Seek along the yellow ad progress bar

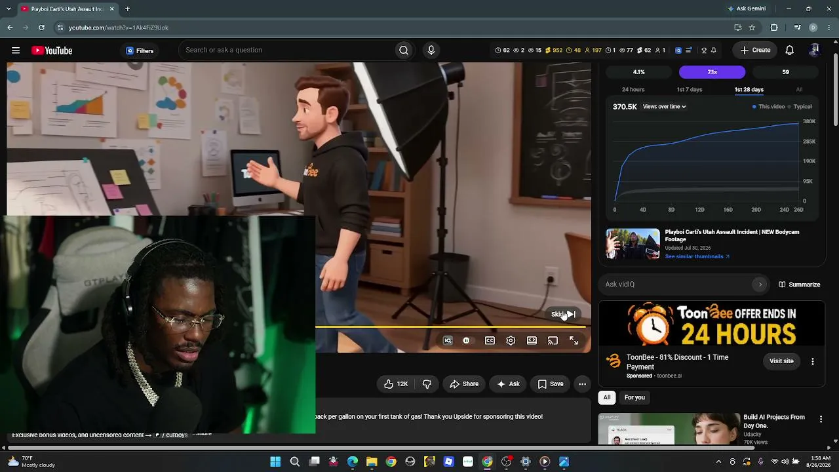click(450, 326)
